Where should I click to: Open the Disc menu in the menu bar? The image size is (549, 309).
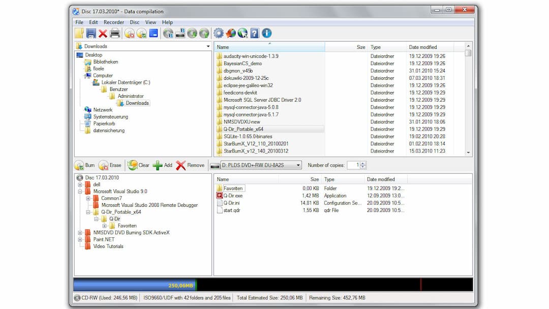click(135, 22)
